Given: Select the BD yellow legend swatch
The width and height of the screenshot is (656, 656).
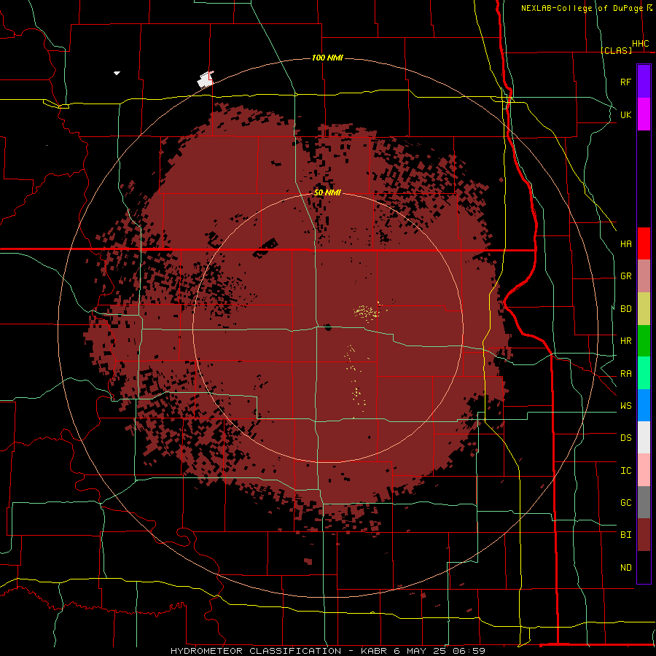Looking at the screenshot, I should click(x=644, y=309).
